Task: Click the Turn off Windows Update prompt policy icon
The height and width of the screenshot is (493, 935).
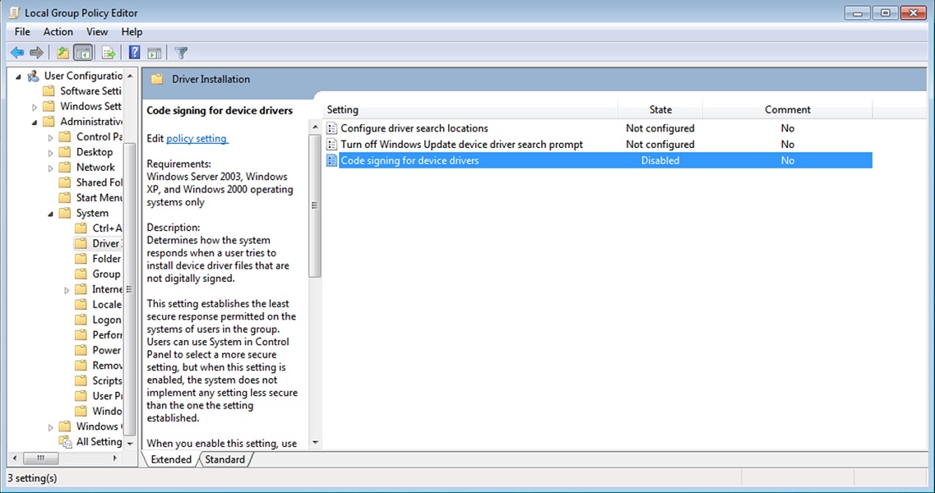Action: tap(332, 145)
